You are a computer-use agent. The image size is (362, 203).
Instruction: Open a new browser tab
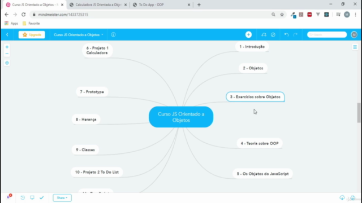tap(199, 5)
